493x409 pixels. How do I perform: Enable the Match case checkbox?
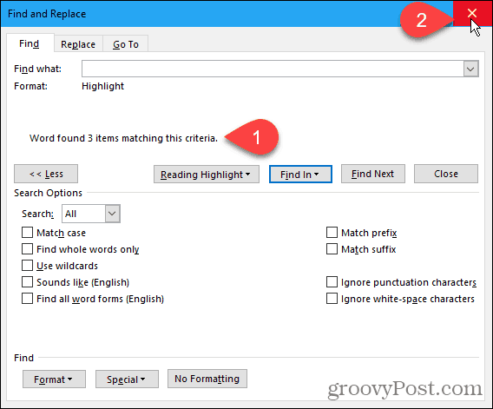[x=28, y=233]
